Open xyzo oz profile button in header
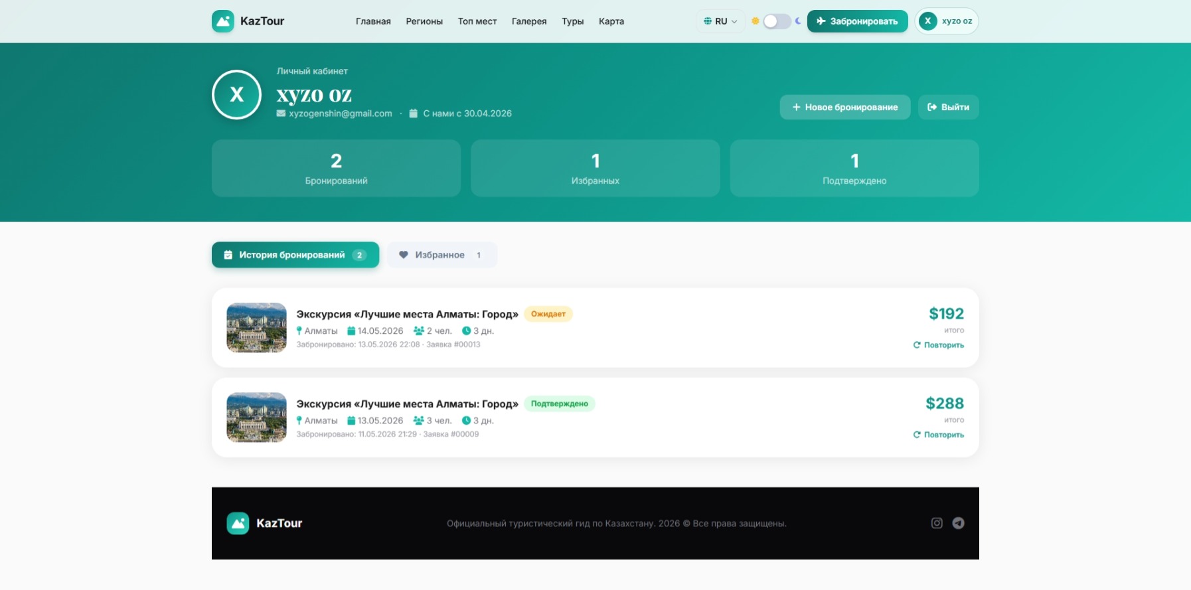This screenshot has height=590, width=1191. click(x=947, y=21)
